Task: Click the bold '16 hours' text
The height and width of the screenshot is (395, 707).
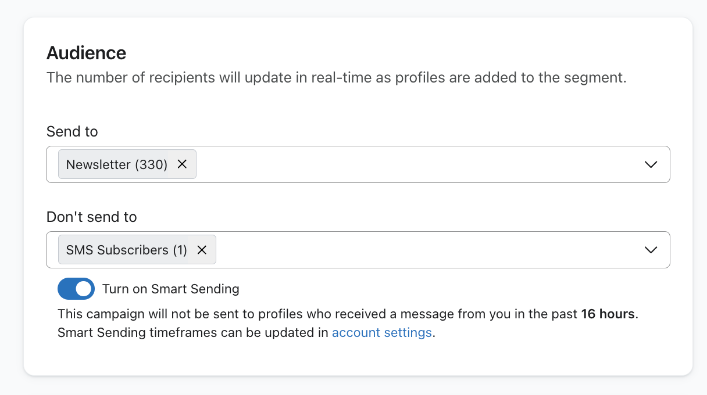Action: click(607, 314)
